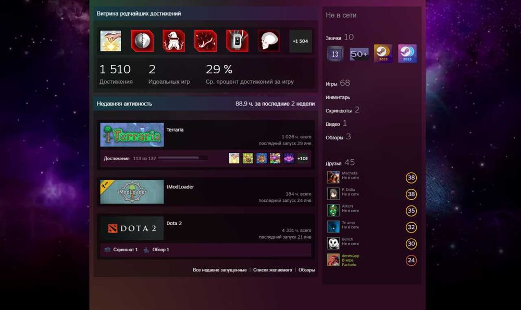This screenshot has width=521, height=310.
Task: Click the camera icon next to Скриншот 1
Action: 107,250
